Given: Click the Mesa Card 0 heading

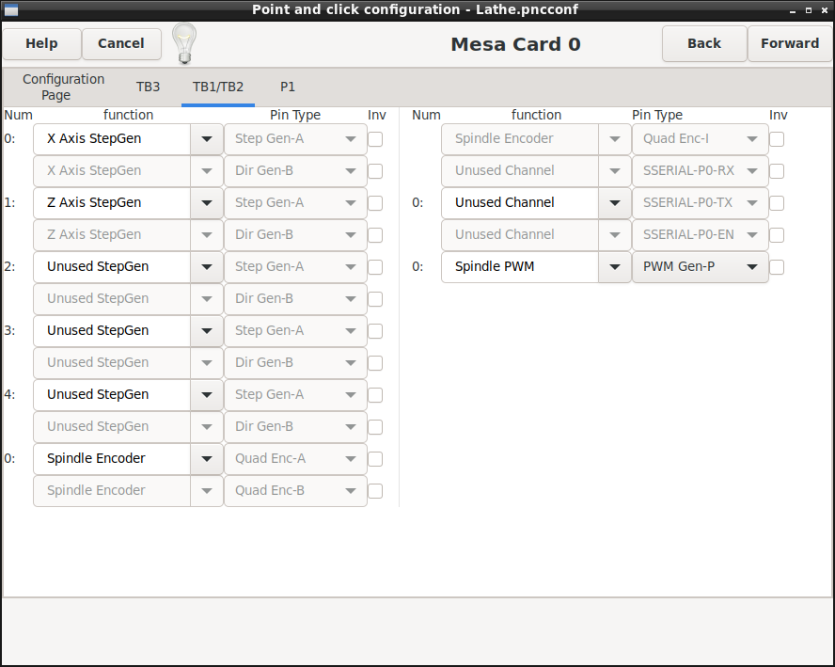Looking at the screenshot, I should click(x=515, y=44).
